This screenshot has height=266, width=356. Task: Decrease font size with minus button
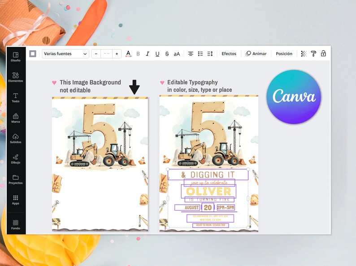pyautogui.click(x=96, y=54)
